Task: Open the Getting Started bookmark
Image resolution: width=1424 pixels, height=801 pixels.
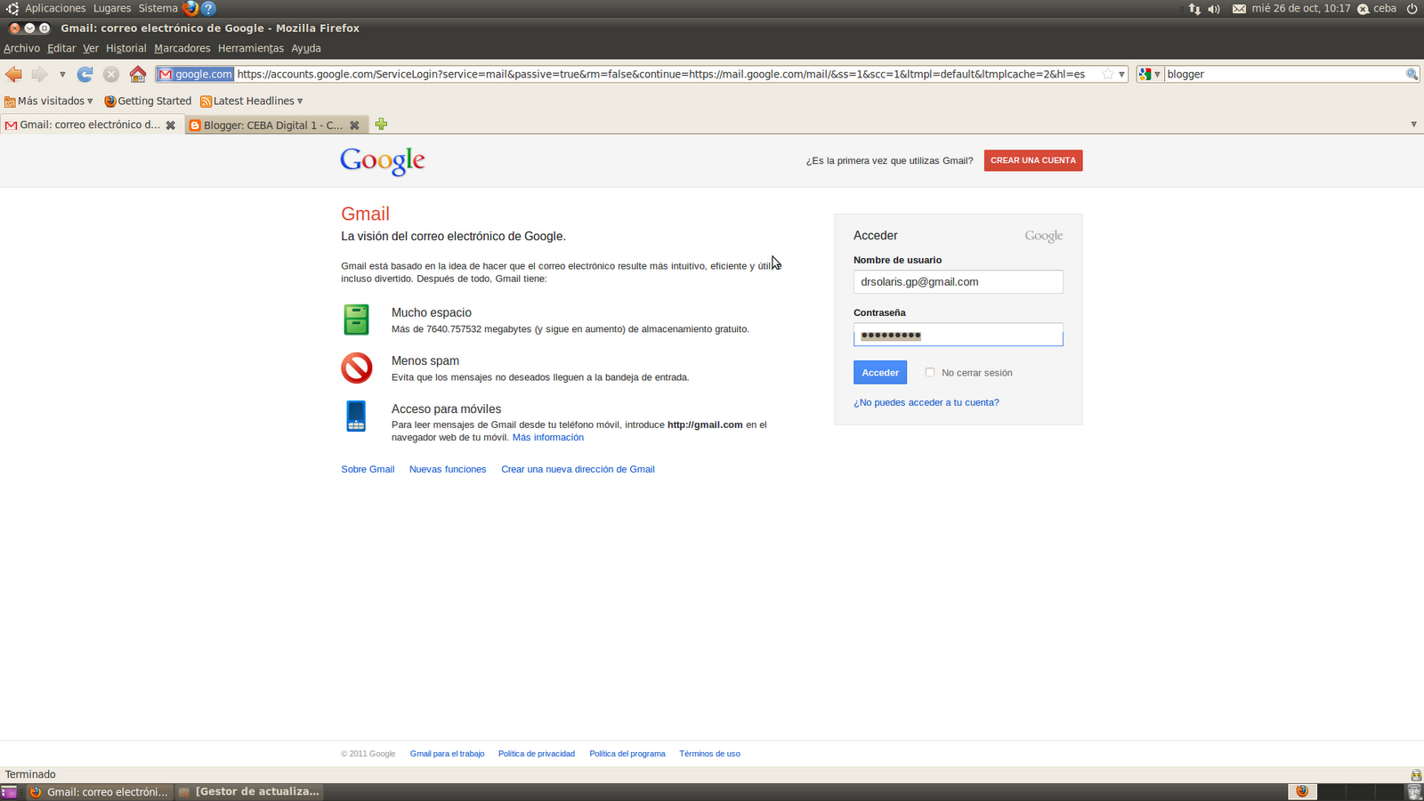Action: (148, 101)
